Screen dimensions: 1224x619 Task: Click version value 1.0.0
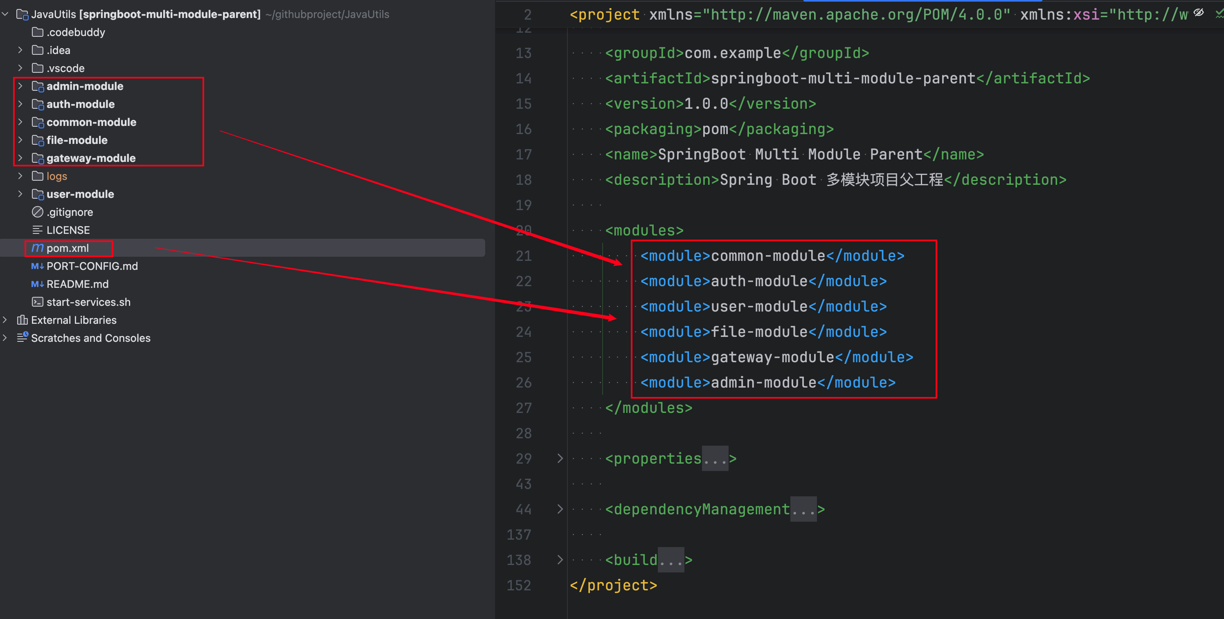point(706,103)
